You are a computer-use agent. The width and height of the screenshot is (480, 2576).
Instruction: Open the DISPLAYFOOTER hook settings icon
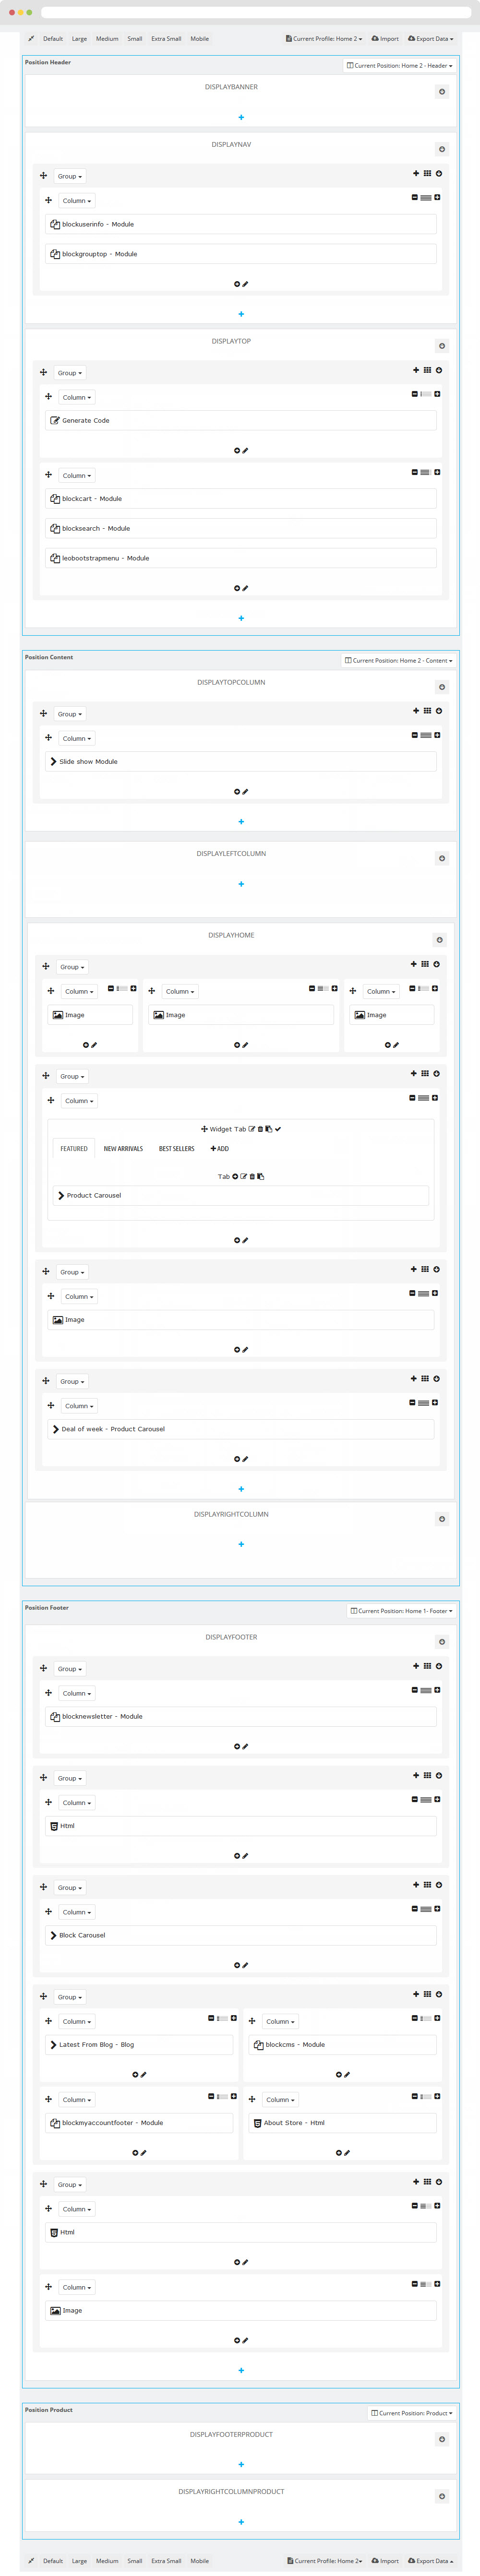click(x=442, y=1642)
